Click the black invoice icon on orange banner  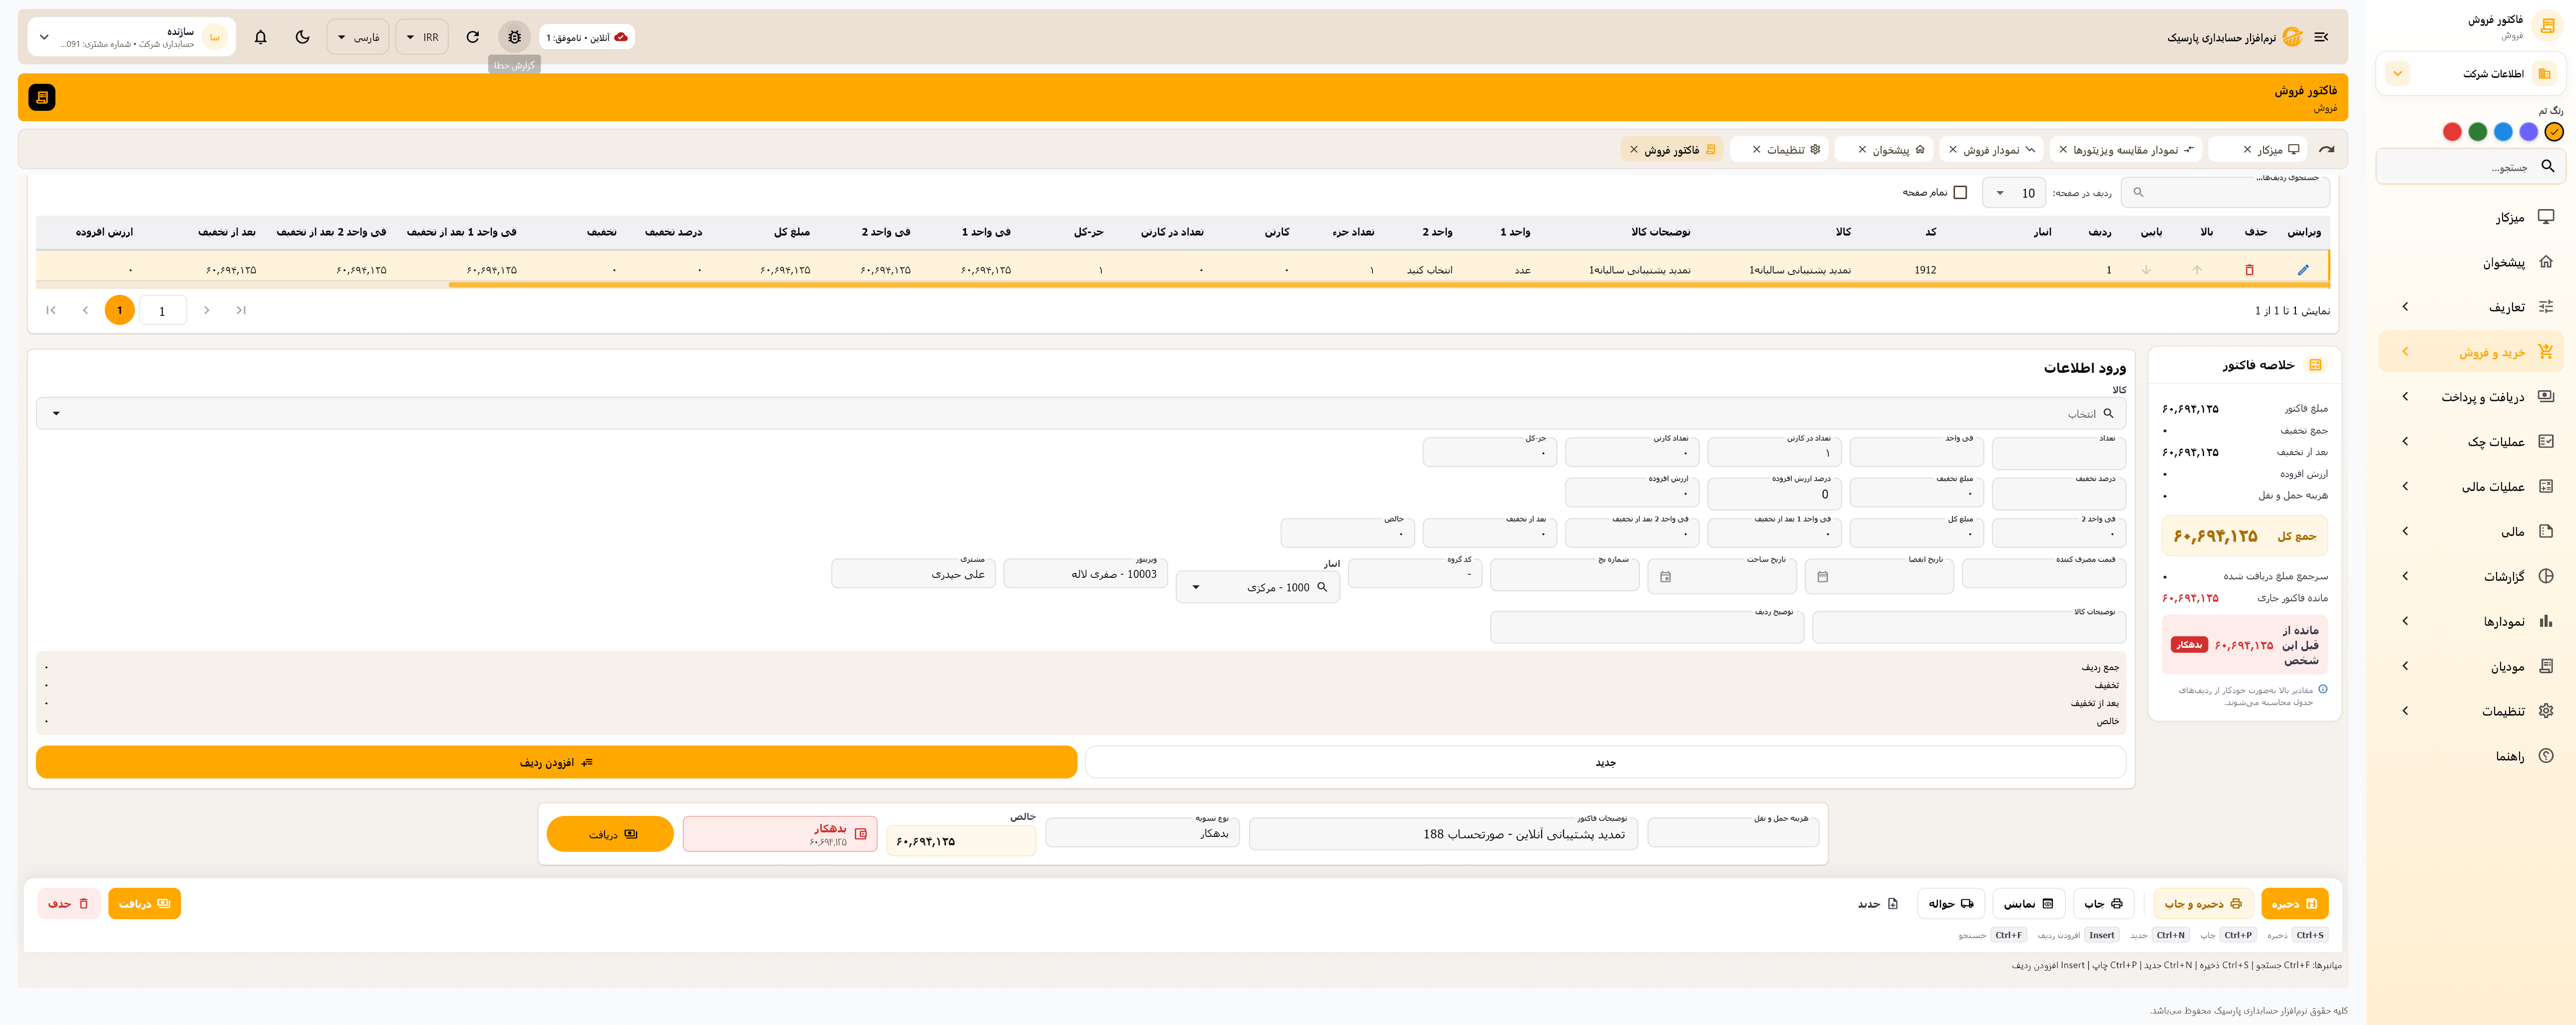[42, 97]
